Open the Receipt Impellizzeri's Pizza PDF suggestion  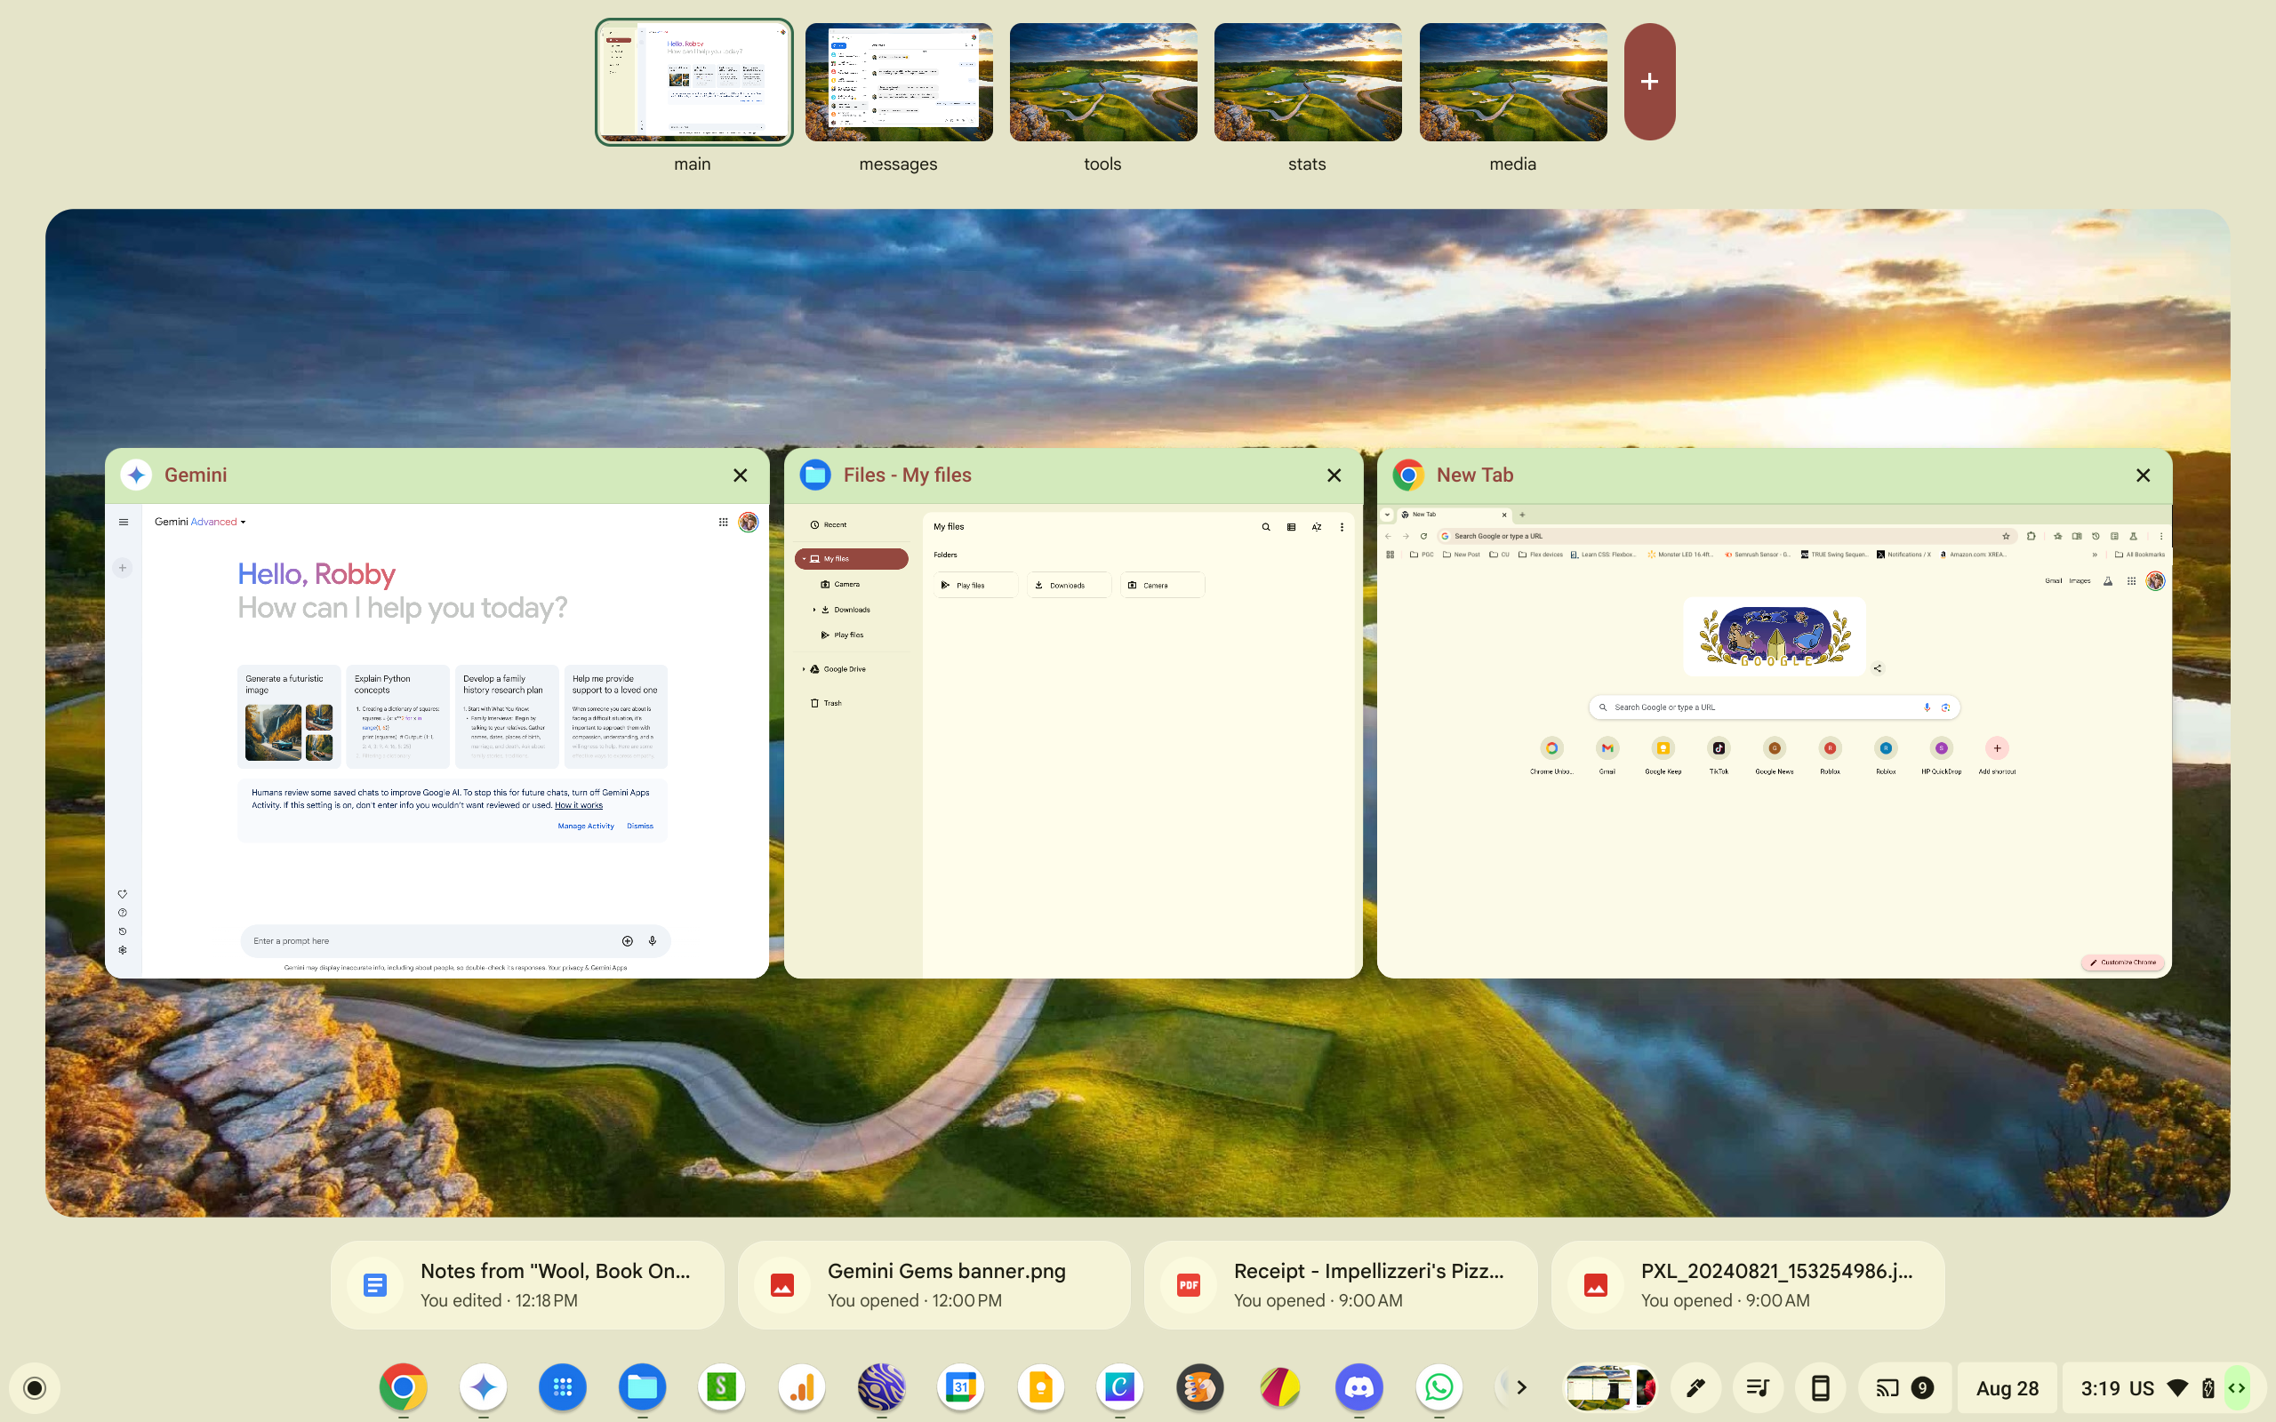pyautogui.click(x=1340, y=1285)
